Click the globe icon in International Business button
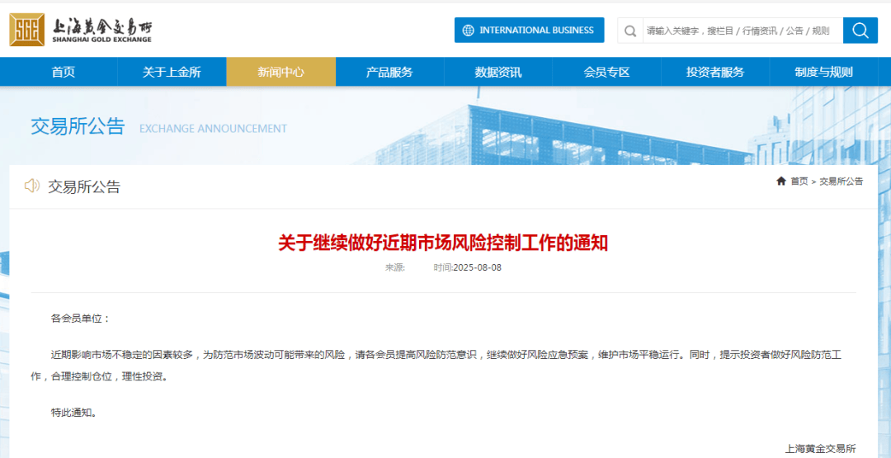 click(x=469, y=30)
